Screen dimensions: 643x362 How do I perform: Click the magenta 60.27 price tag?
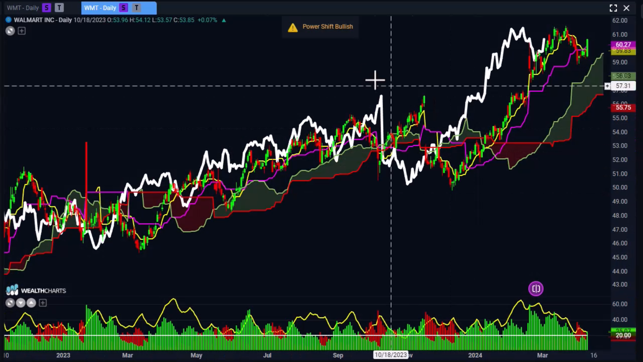click(623, 45)
